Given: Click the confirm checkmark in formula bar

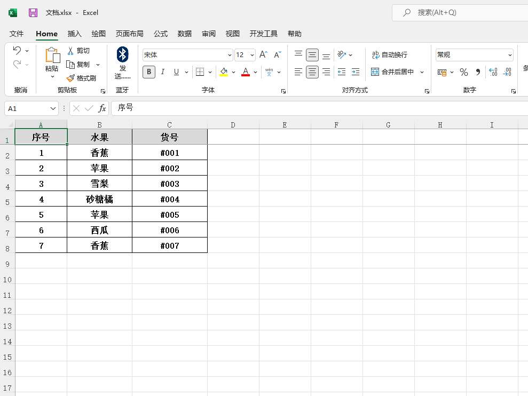Looking at the screenshot, I should [89, 108].
